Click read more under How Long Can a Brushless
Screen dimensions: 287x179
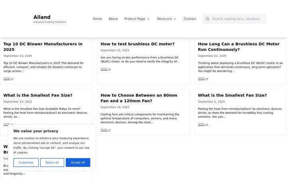[203, 79]
